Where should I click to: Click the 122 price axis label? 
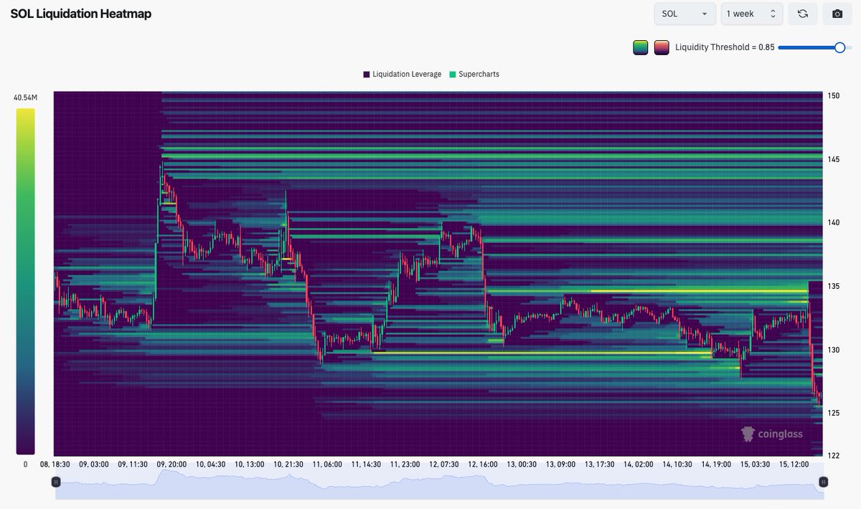click(833, 455)
